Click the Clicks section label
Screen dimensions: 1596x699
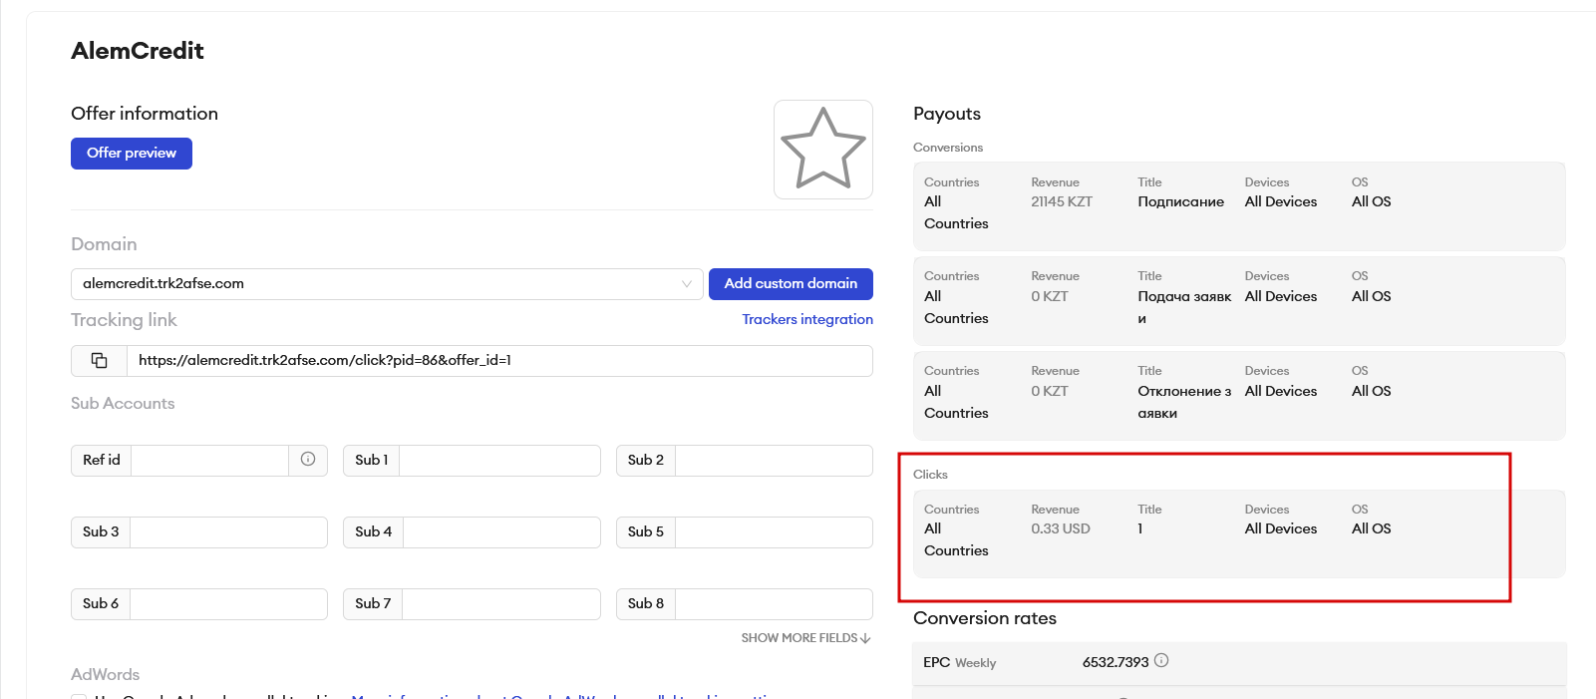pos(930,475)
